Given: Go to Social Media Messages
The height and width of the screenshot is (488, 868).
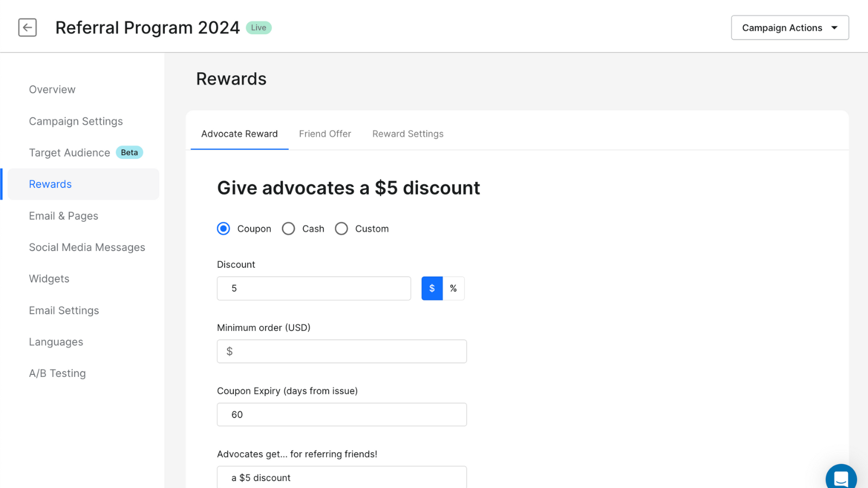Looking at the screenshot, I should click(87, 247).
